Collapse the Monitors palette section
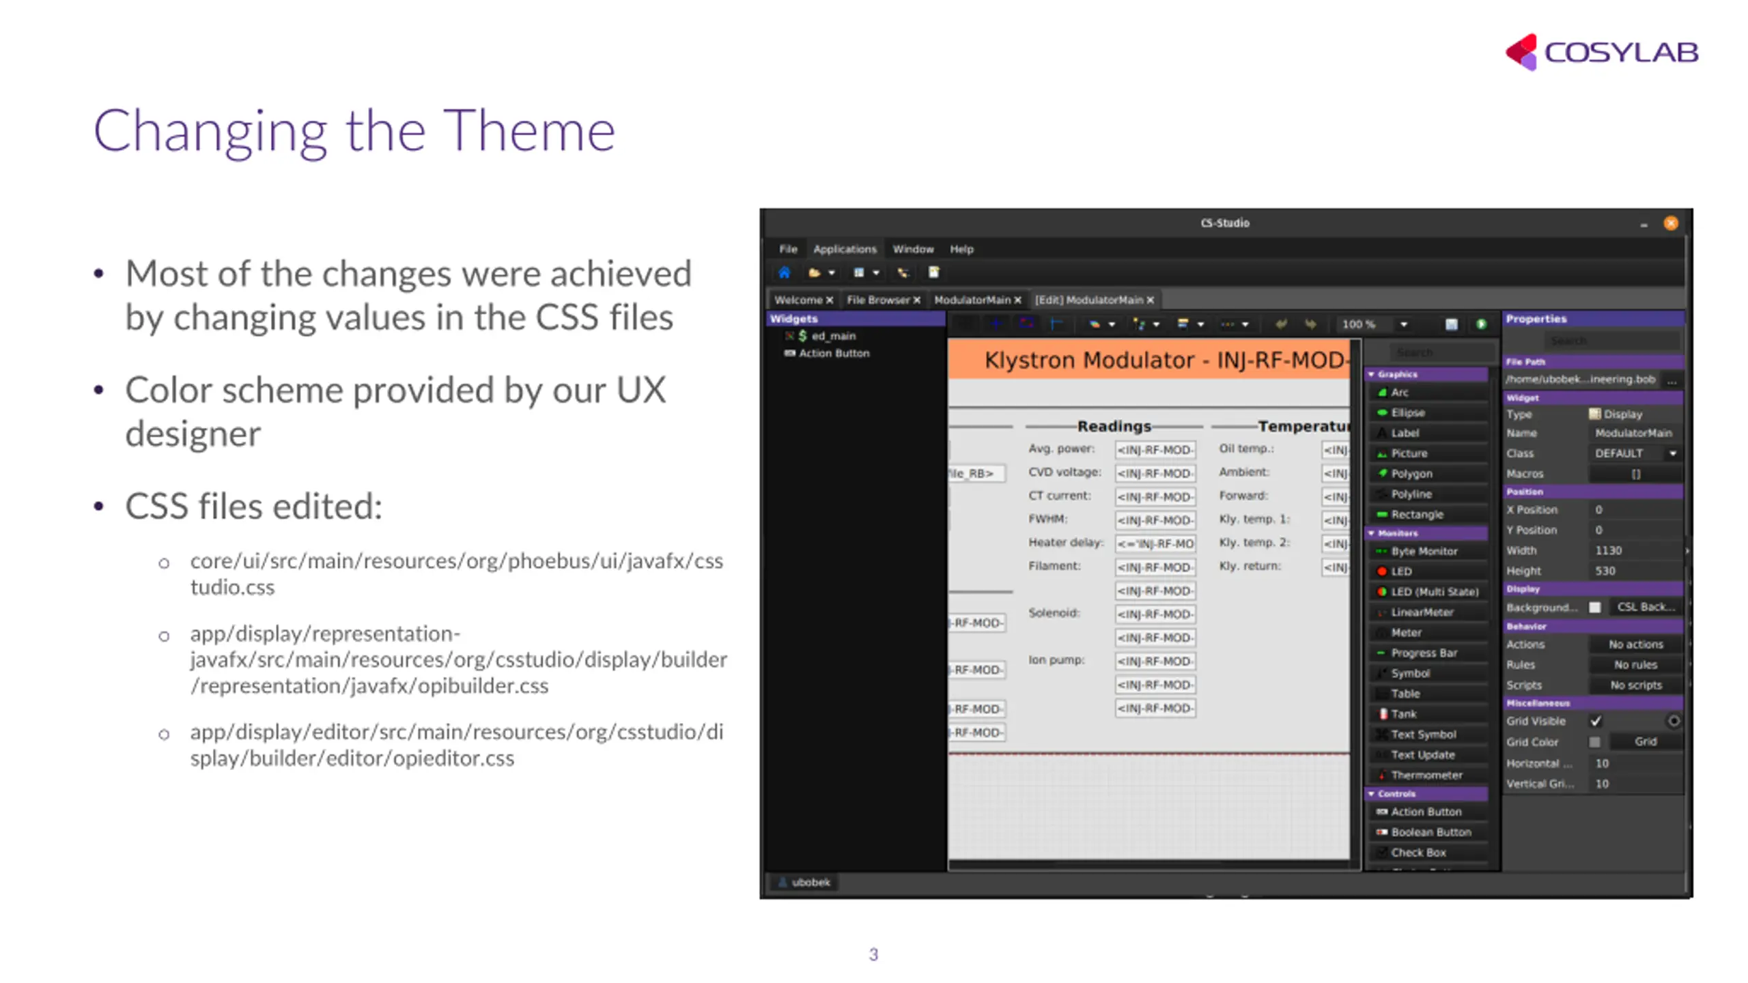This screenshot has height=983, width=1748. point(1371,534)
